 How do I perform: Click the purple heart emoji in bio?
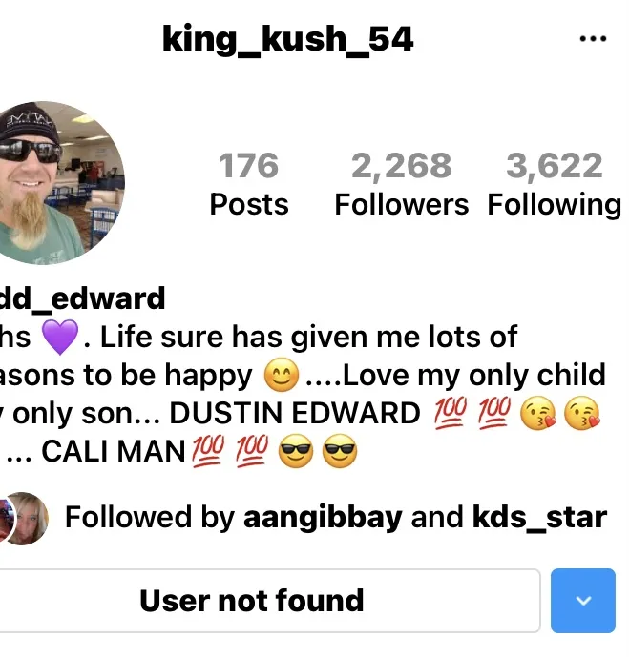tap(60, 337)
